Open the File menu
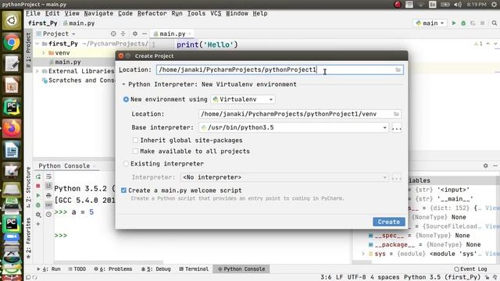The image size is (500, 281). [x=33, y=13]
